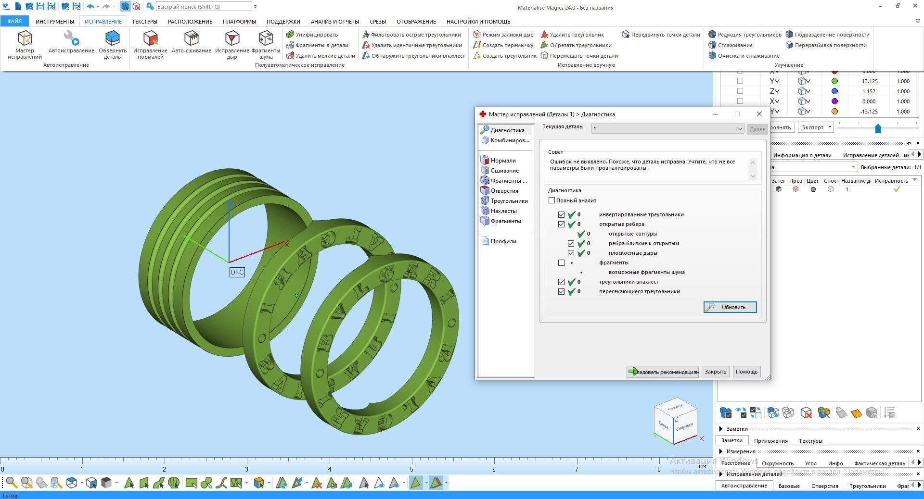Viewport: 924px width, 499px height.
Task: Click the Обновить button
Action: tap(730, 307)
